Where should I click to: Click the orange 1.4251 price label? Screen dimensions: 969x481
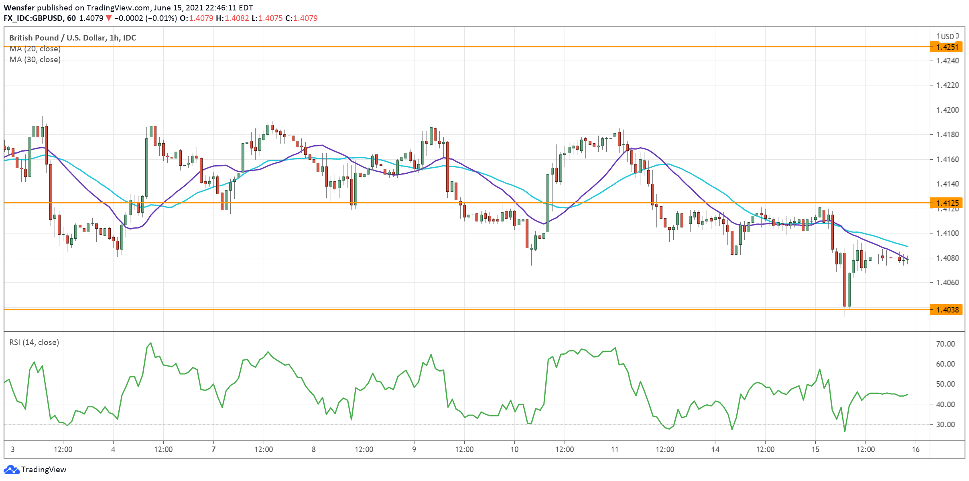coord(947,47)
